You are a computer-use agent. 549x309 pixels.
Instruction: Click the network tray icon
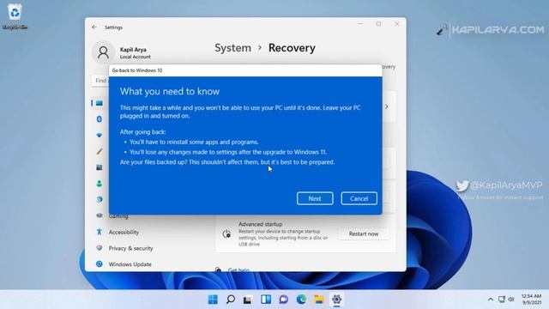(x=502, y=300)
